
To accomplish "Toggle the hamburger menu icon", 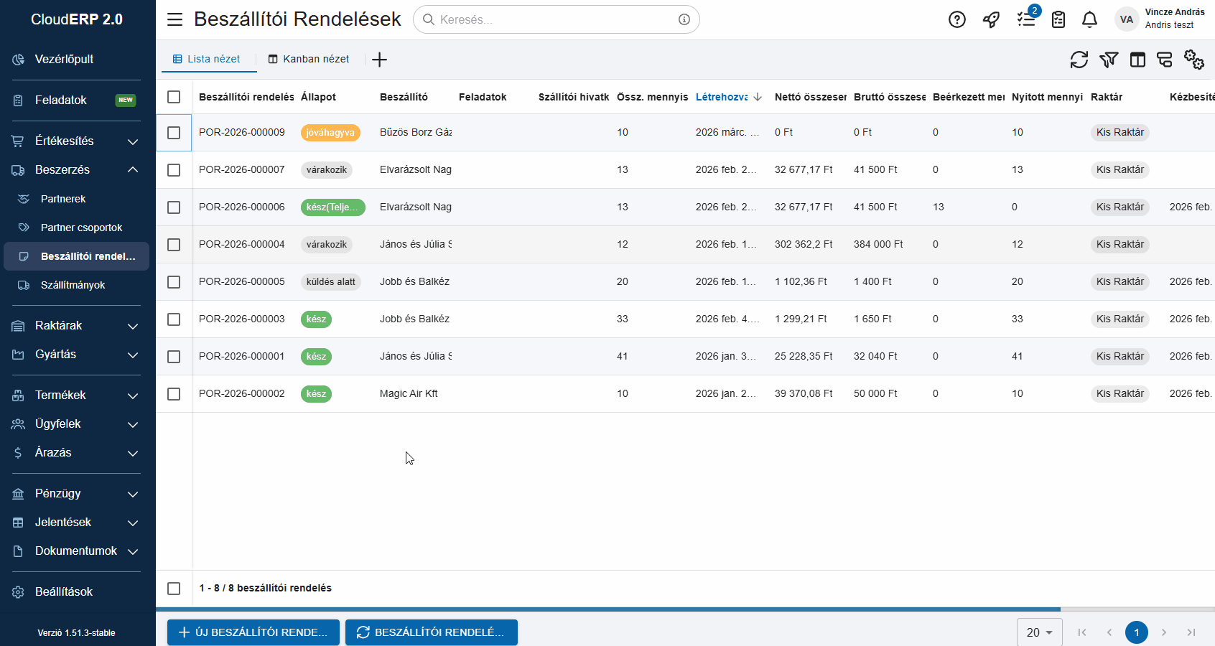I will (174, 19).
